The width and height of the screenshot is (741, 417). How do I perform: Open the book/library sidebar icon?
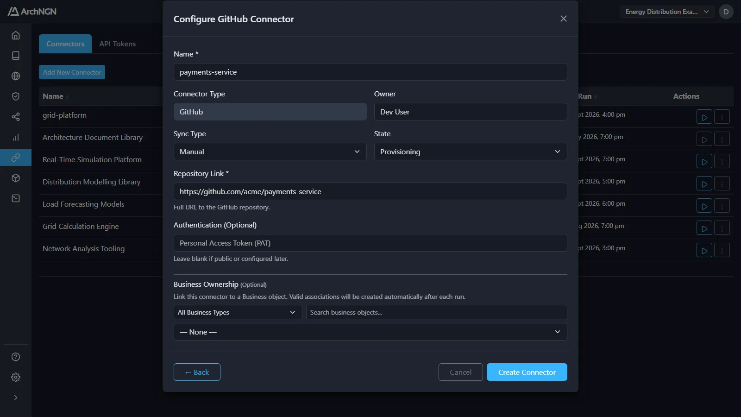point(16,56)
